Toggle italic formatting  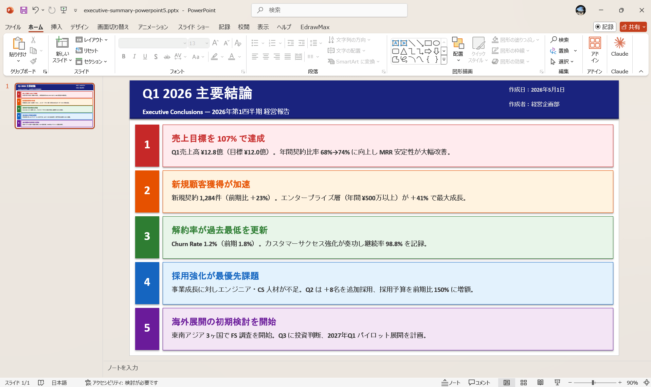(x=134, y=57)
